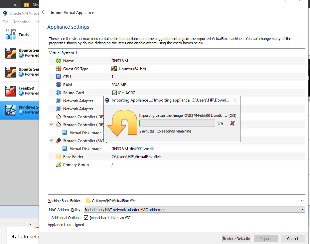Viewport: 310px width, 244px height.
Task: Click the Guest OS Type icon
Action: [58, 69]
